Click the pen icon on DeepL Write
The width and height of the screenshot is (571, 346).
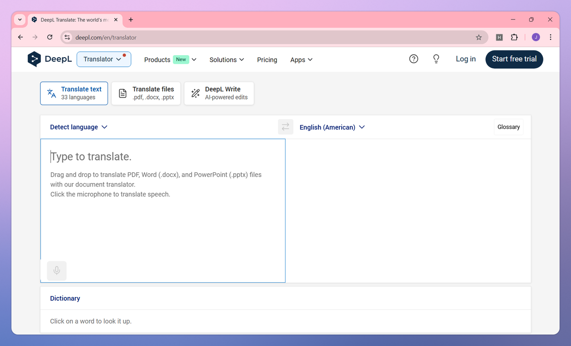[x=195, y=93]
